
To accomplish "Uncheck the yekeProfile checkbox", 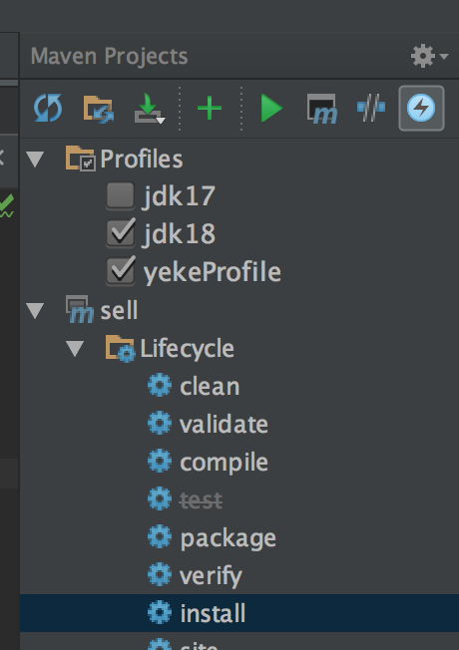I will point(121,271).
